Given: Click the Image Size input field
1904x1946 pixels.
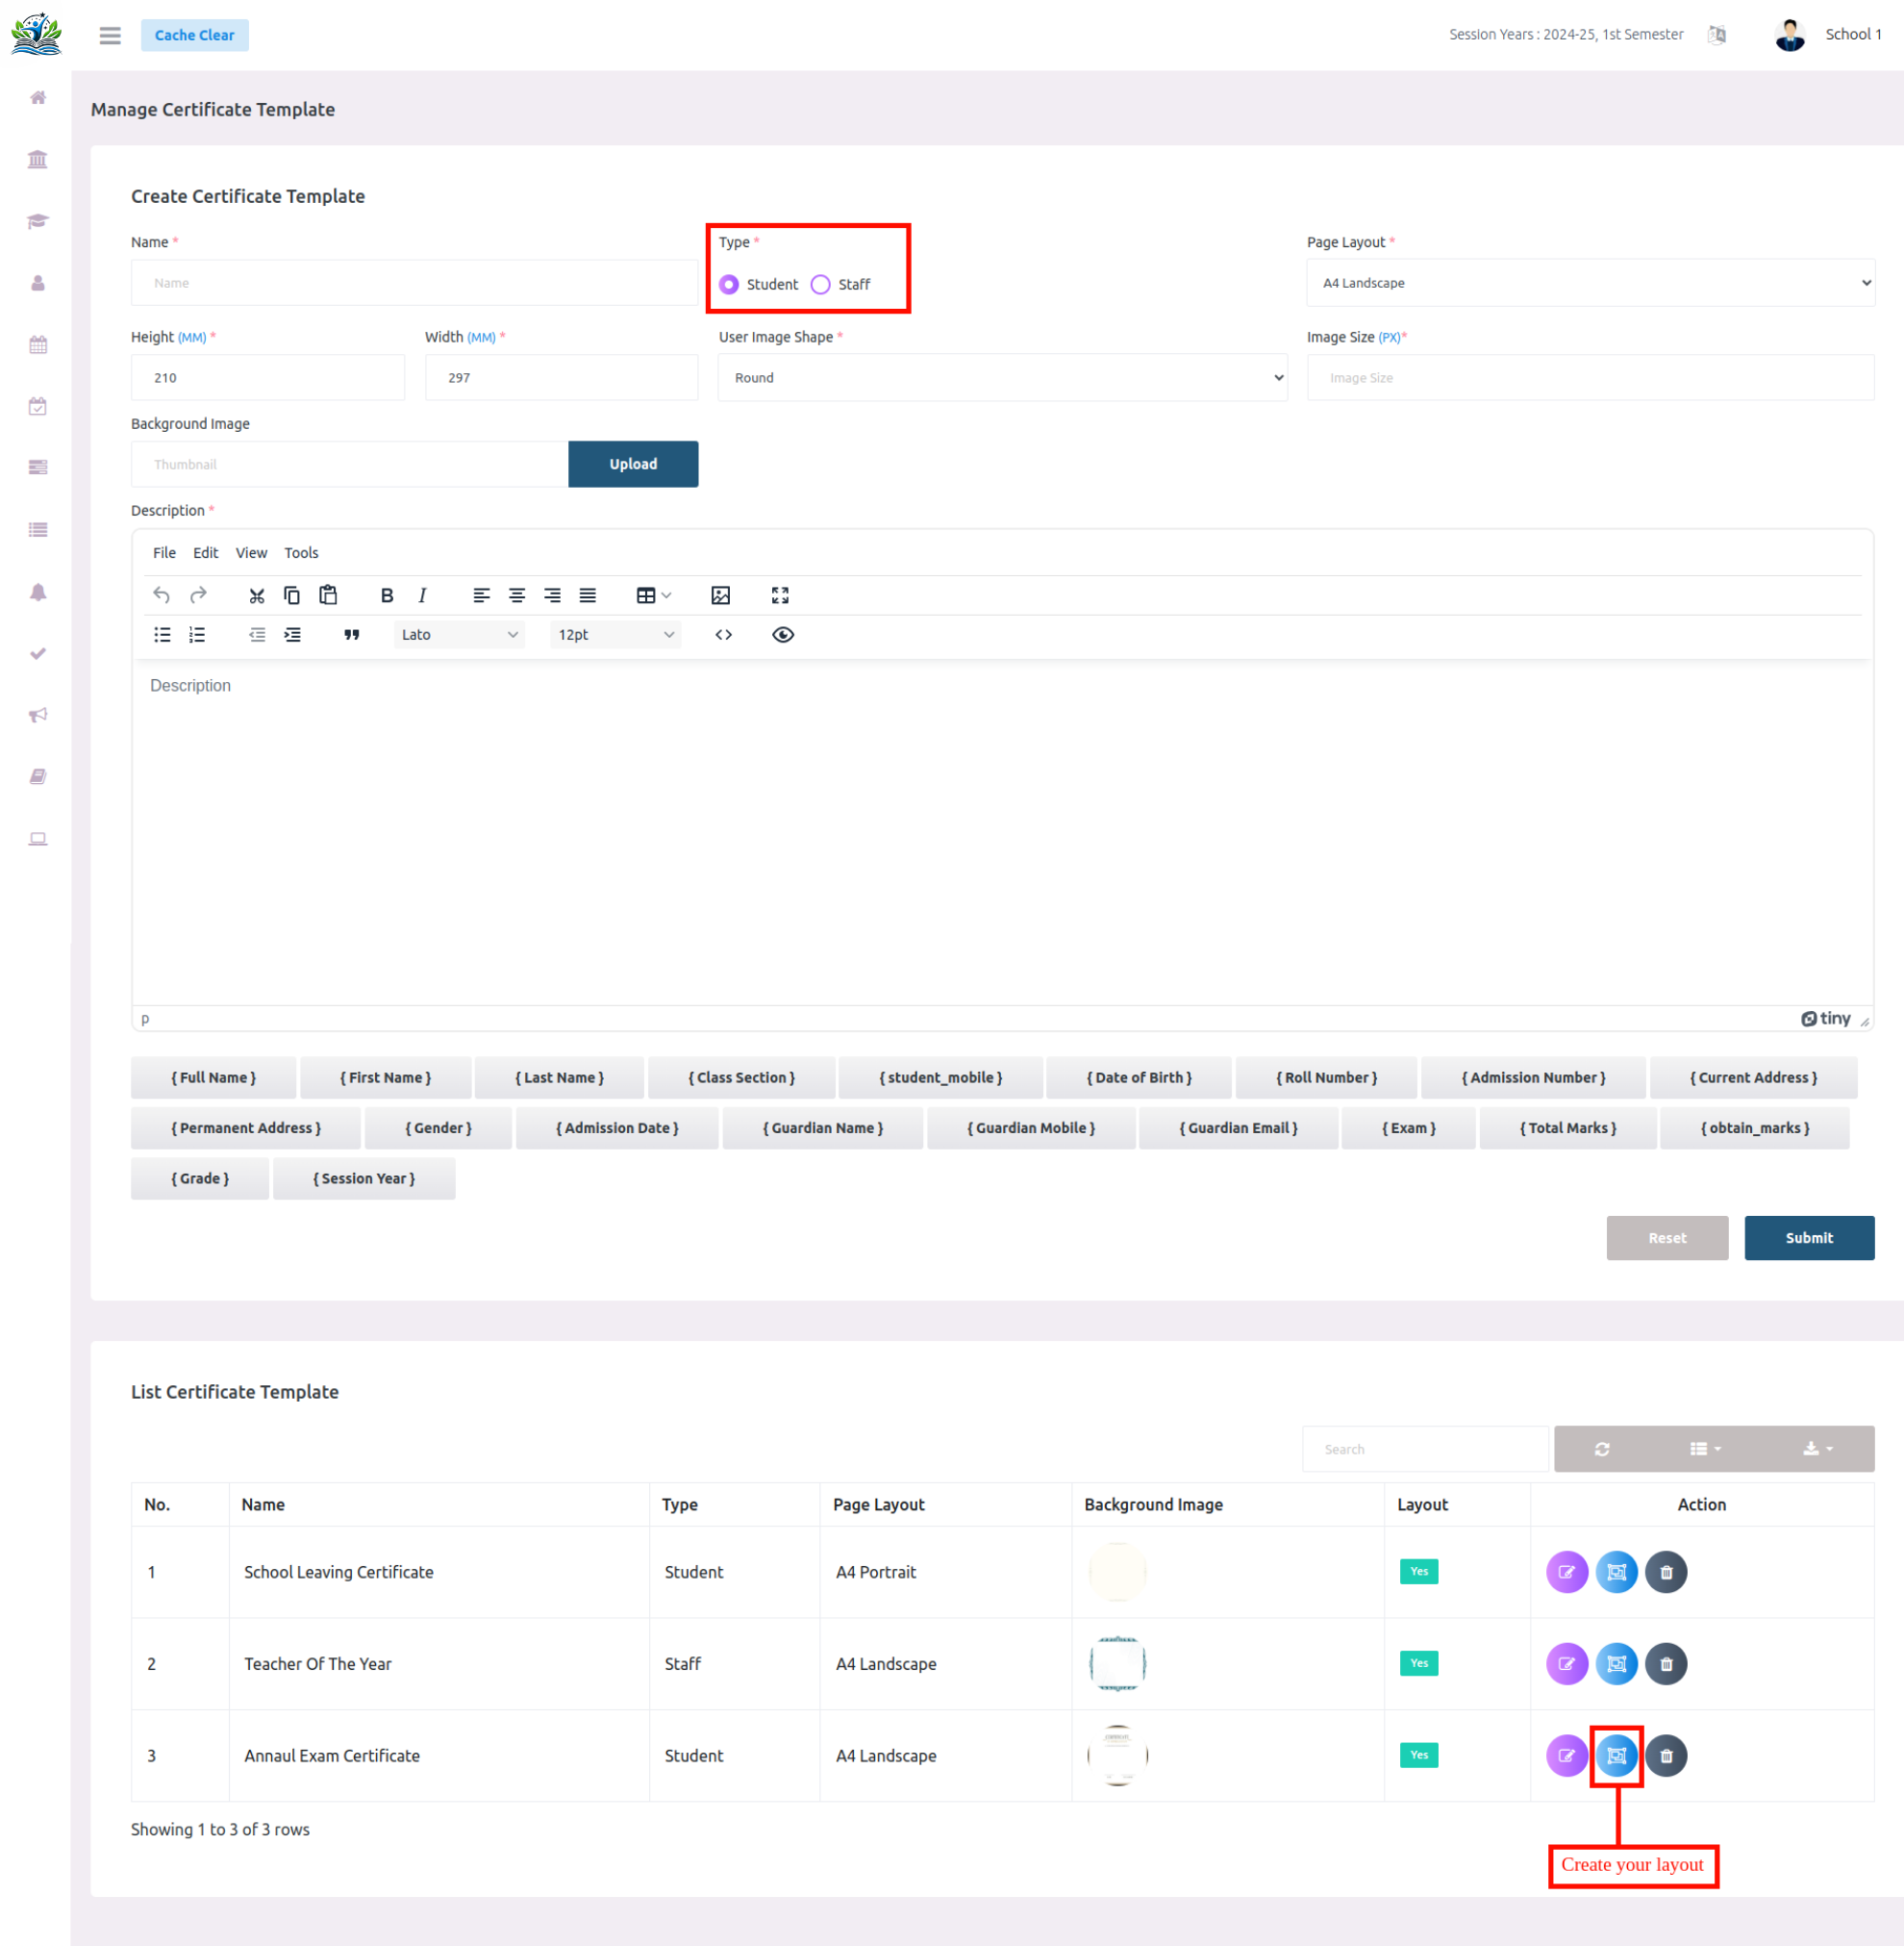Looking at the screenshot, I should (1589, 377).
